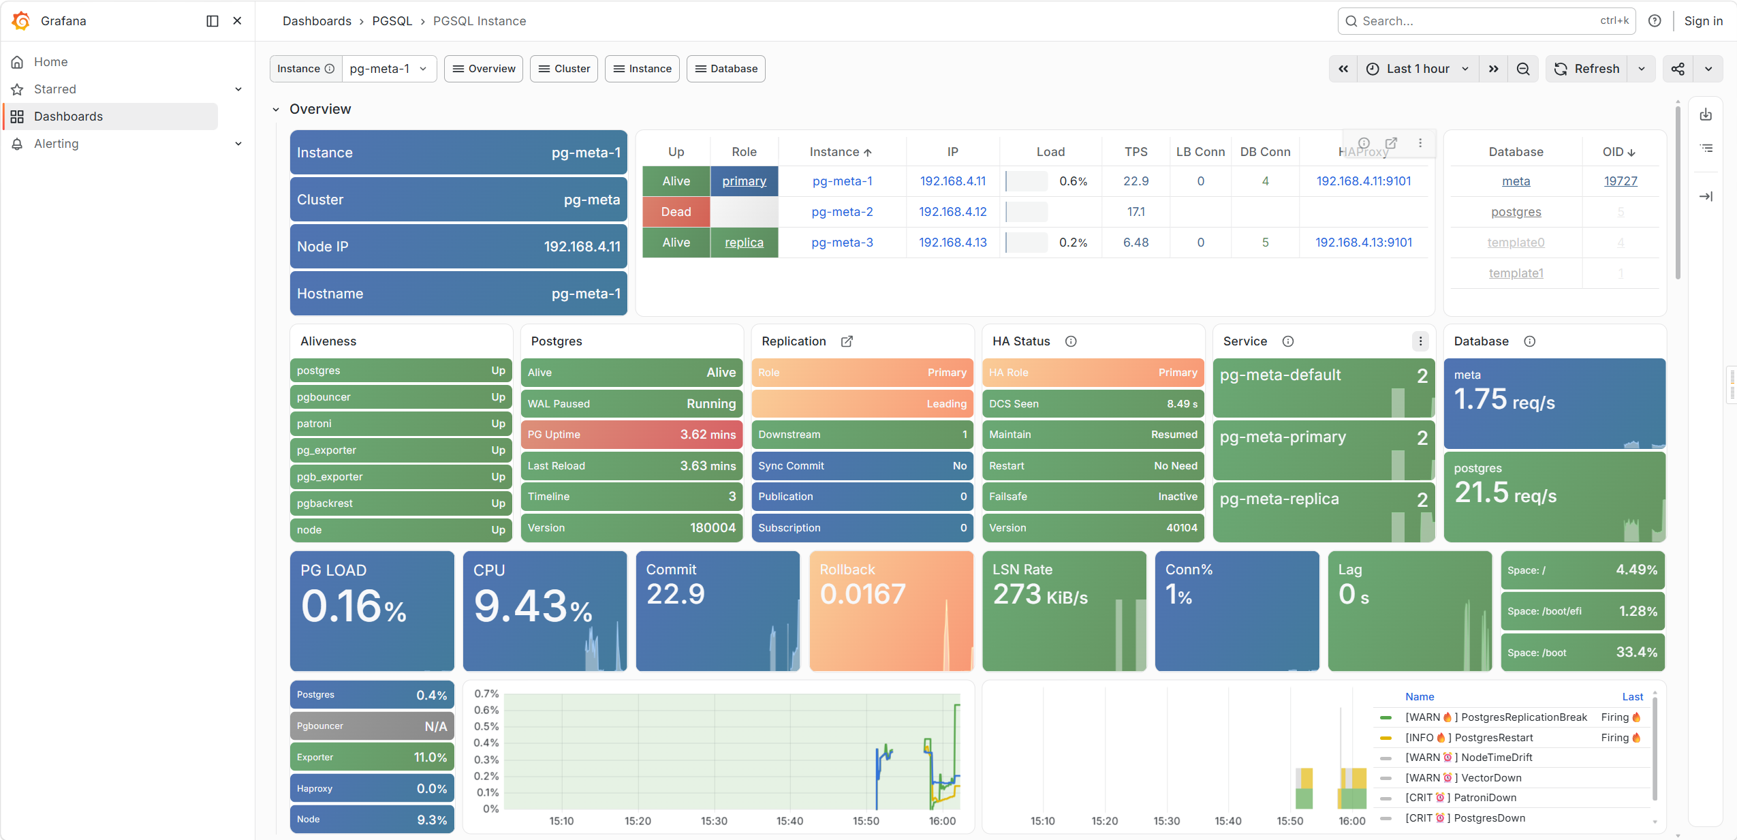Show the instance table panel info icon
Image resolution: width=1737 pixels, height=840 pixels.
click(1364, 143)
